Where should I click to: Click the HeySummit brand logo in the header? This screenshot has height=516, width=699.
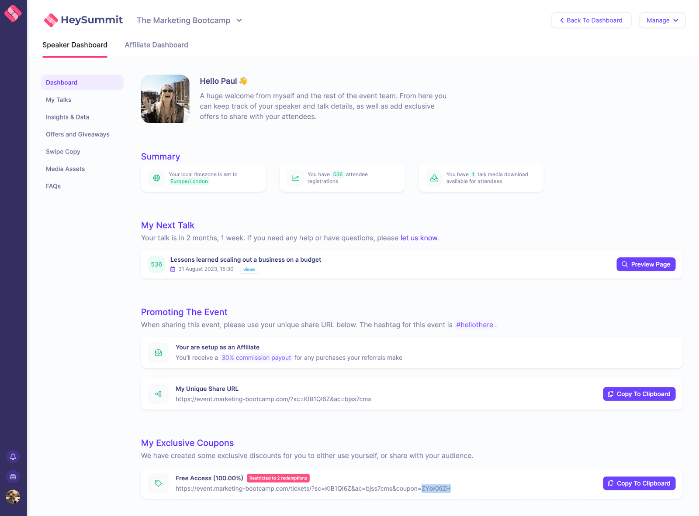(83, 20)
